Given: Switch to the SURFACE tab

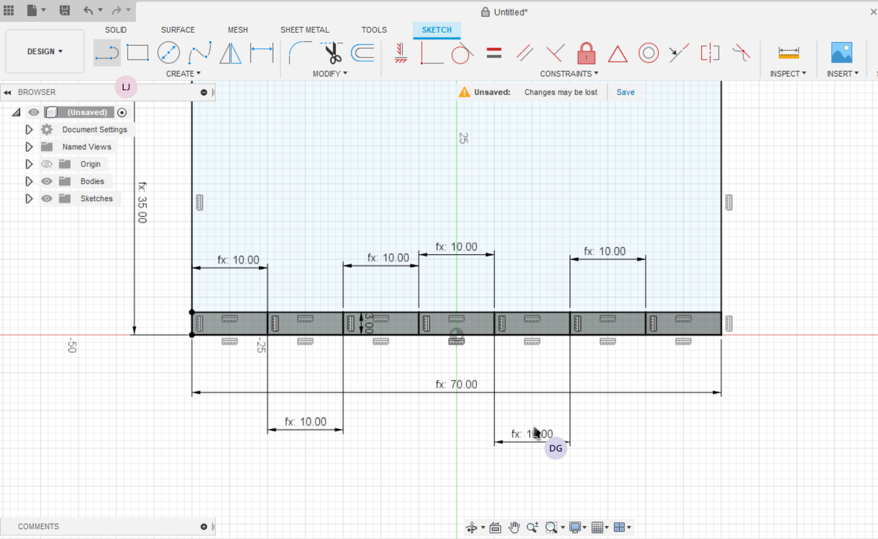Looking at the screenshot, I should point(178,30).
